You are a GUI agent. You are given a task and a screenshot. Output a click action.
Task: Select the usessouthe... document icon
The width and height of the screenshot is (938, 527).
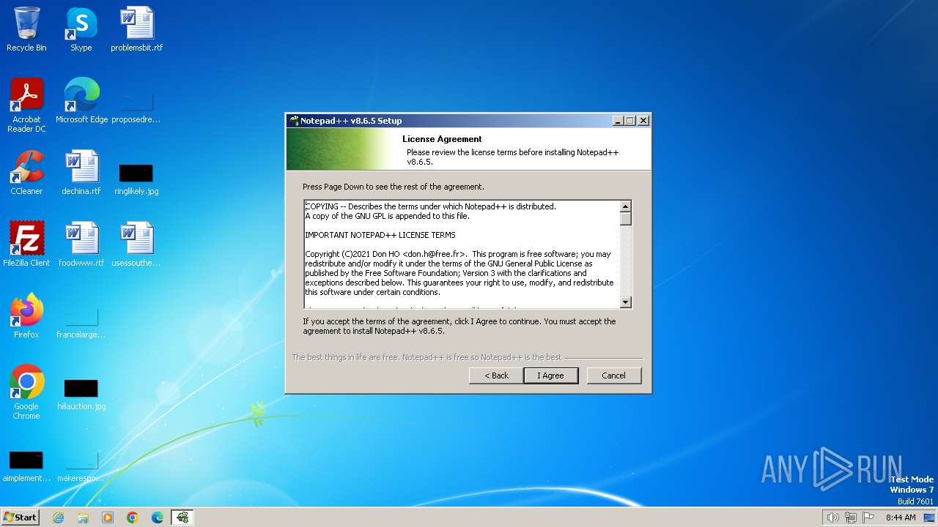pyautogui.click(x=136, y=244)
